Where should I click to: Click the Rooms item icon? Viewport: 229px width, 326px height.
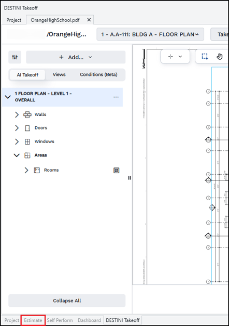[x=37, y=170]
